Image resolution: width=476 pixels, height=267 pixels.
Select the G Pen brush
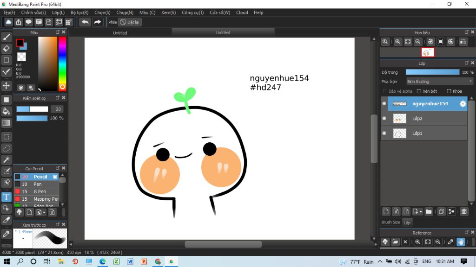36,191
